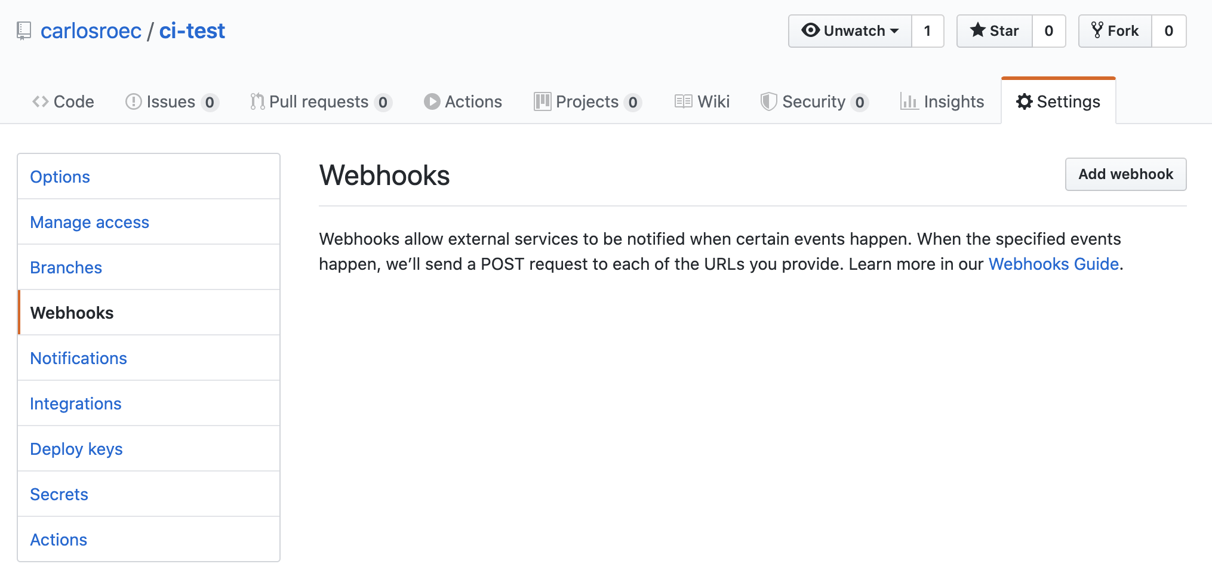
Task: Switch to the Issues tab
Action: (x=172, y=102)
